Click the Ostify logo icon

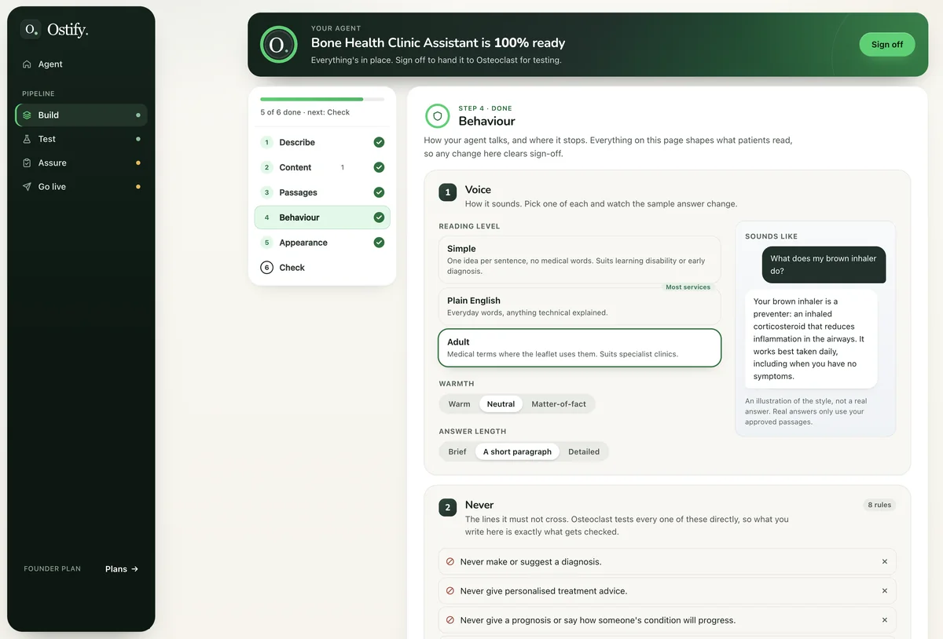point(31,30)
